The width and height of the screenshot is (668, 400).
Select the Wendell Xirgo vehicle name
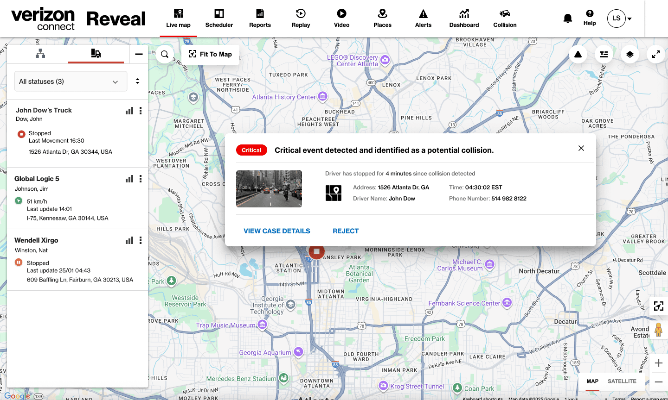36,240
